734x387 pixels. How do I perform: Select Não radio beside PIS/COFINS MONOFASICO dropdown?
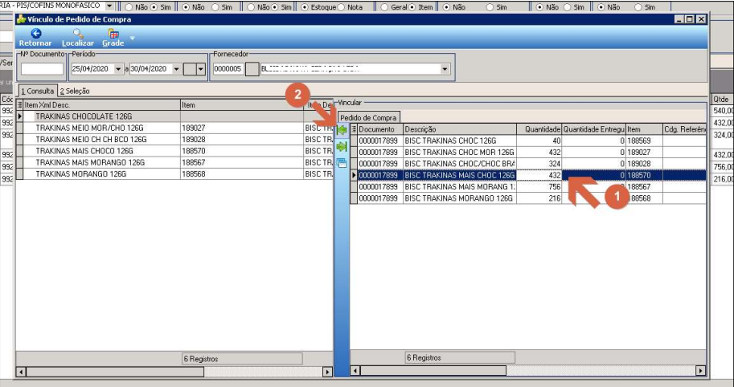(x=129, y=7)
